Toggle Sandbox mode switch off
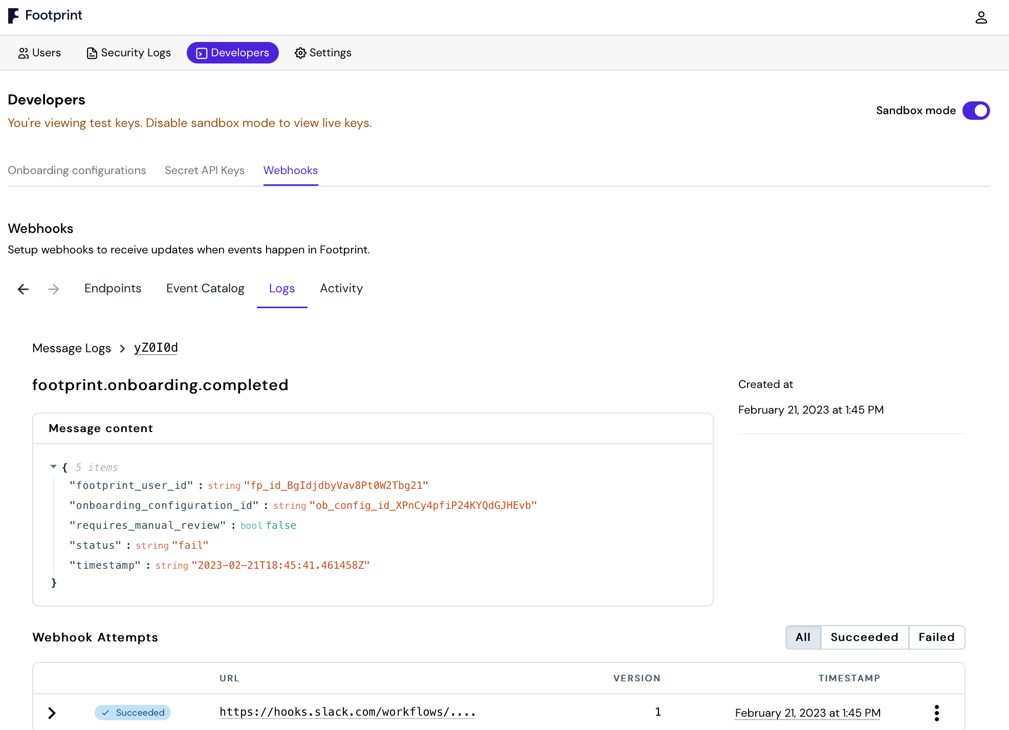This screenshot has height=730, width=1009. coord(976,111)
